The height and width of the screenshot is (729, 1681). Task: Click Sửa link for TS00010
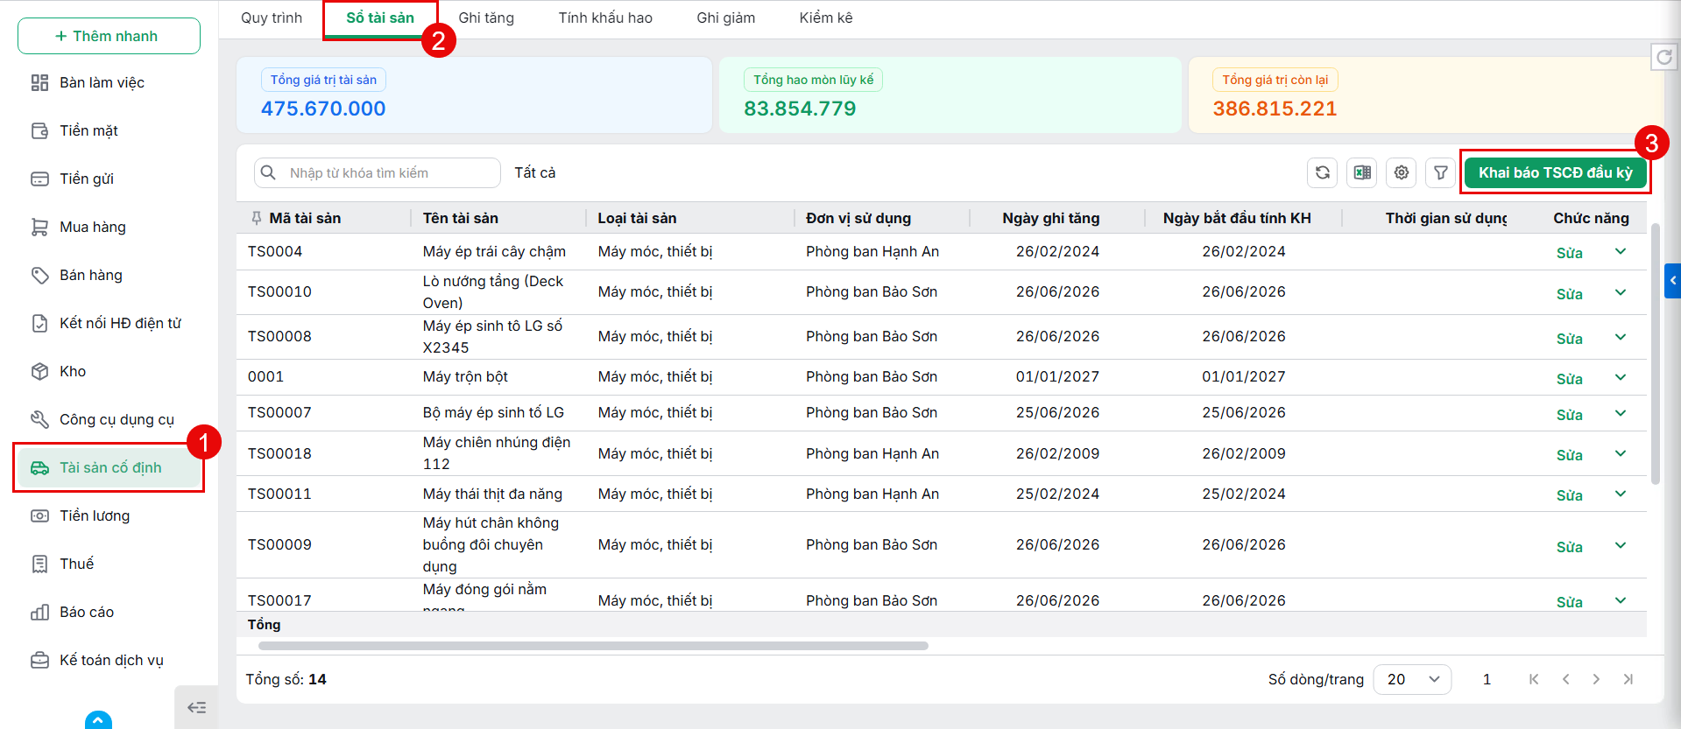[1569, 294]
